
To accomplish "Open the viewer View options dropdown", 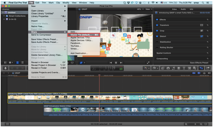I will [x=149, y=9].
